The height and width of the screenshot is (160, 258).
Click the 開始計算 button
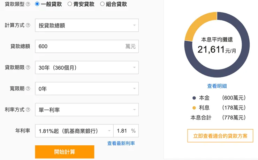64,152
